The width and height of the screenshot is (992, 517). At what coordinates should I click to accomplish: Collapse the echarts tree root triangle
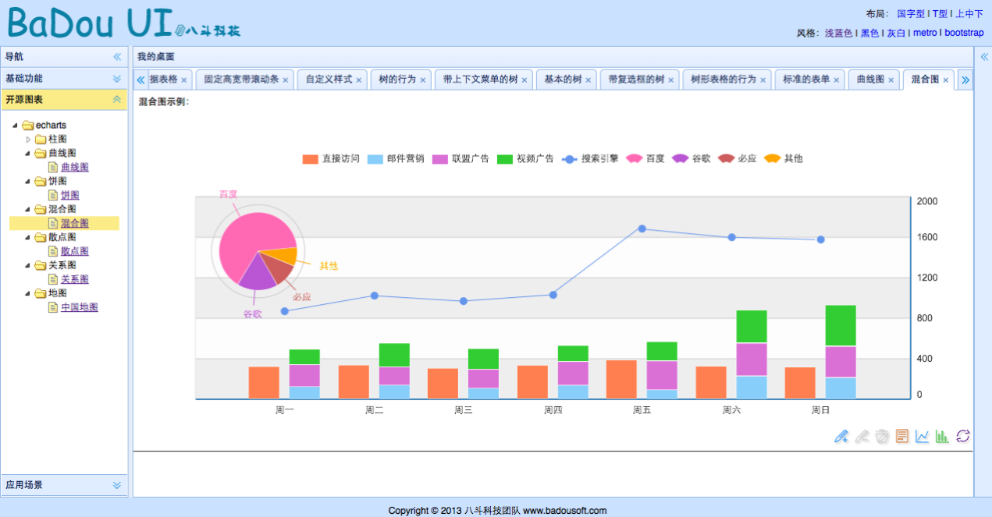[16, 126]
